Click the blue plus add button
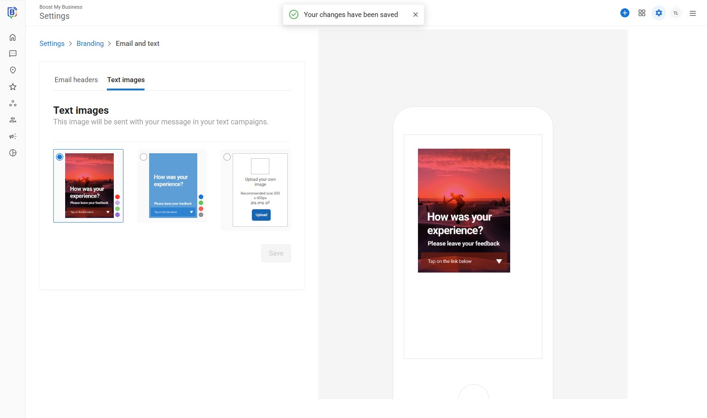707x418 pixels. pos(624,13)
